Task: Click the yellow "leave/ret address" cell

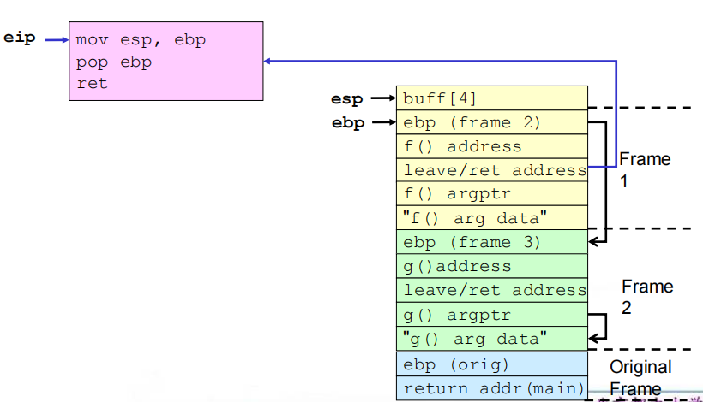Action: pos(491,170)
